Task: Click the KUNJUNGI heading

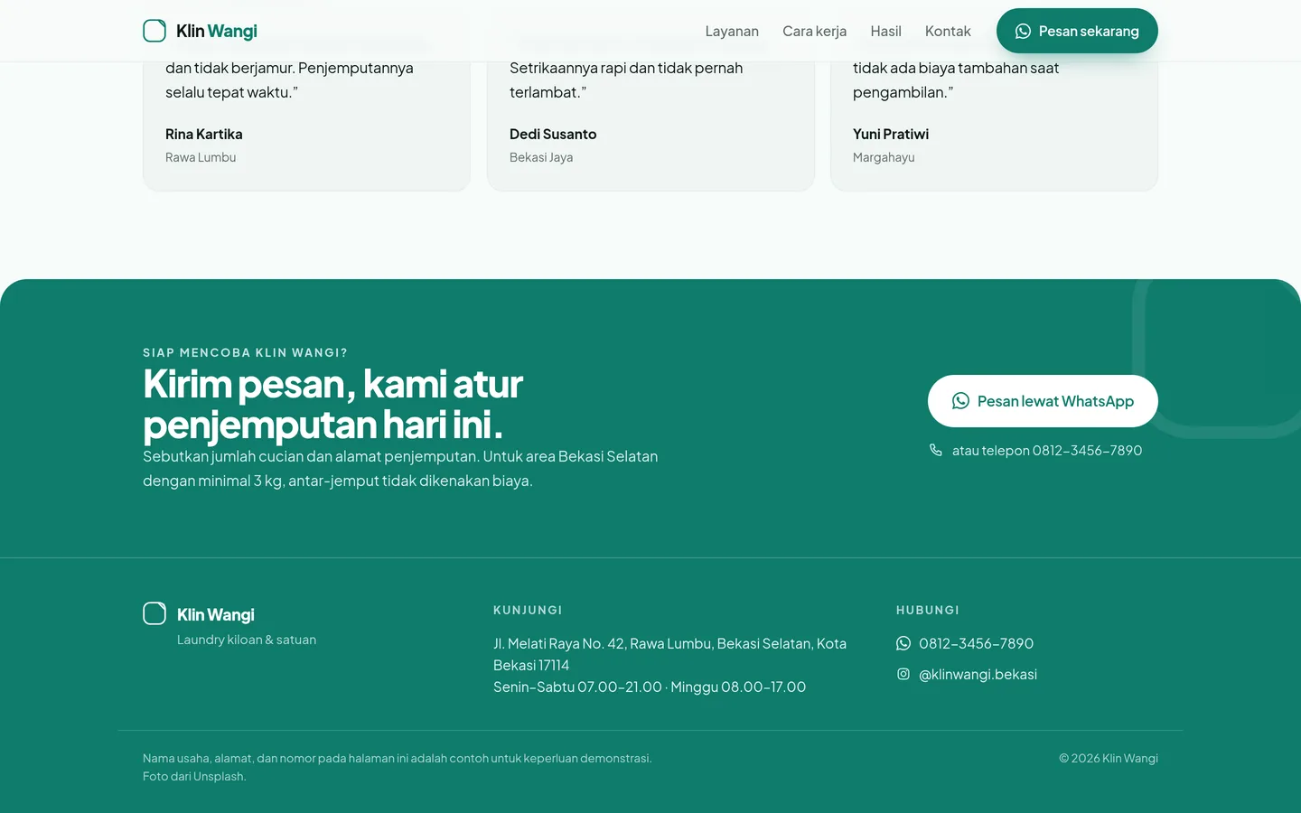Action: 528,610
